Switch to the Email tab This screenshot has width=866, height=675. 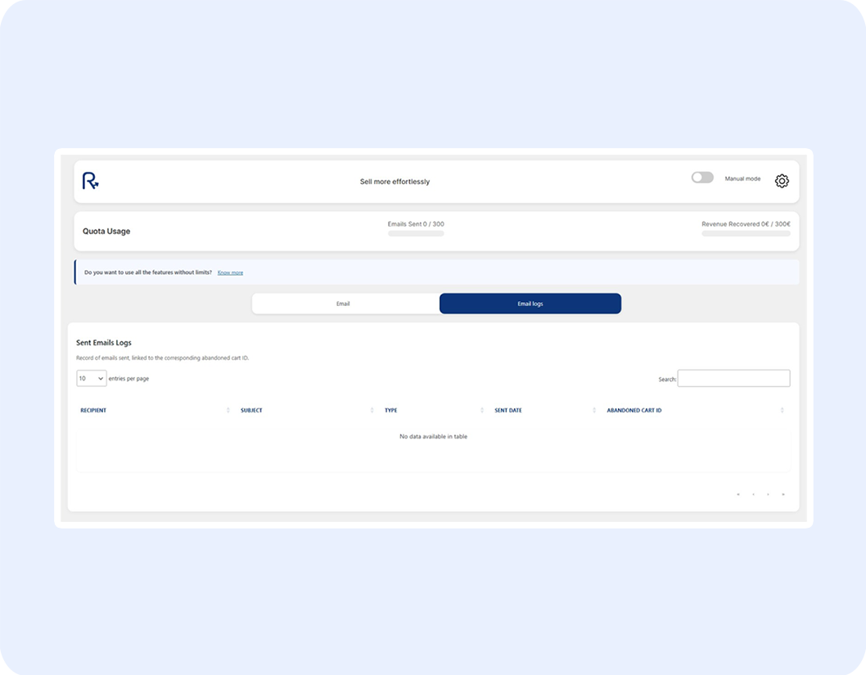tap(344, 304)
